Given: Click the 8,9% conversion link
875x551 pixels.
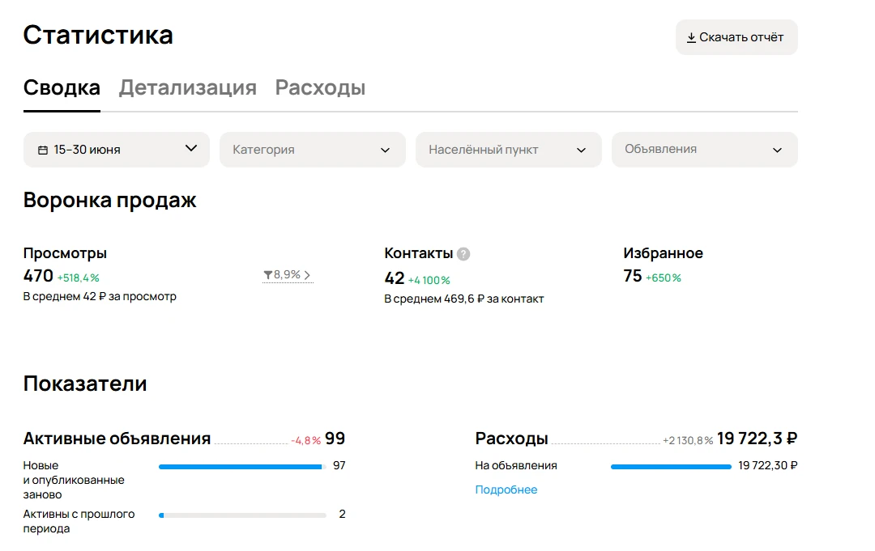Looking at the screenshot, I should point(288,274).
